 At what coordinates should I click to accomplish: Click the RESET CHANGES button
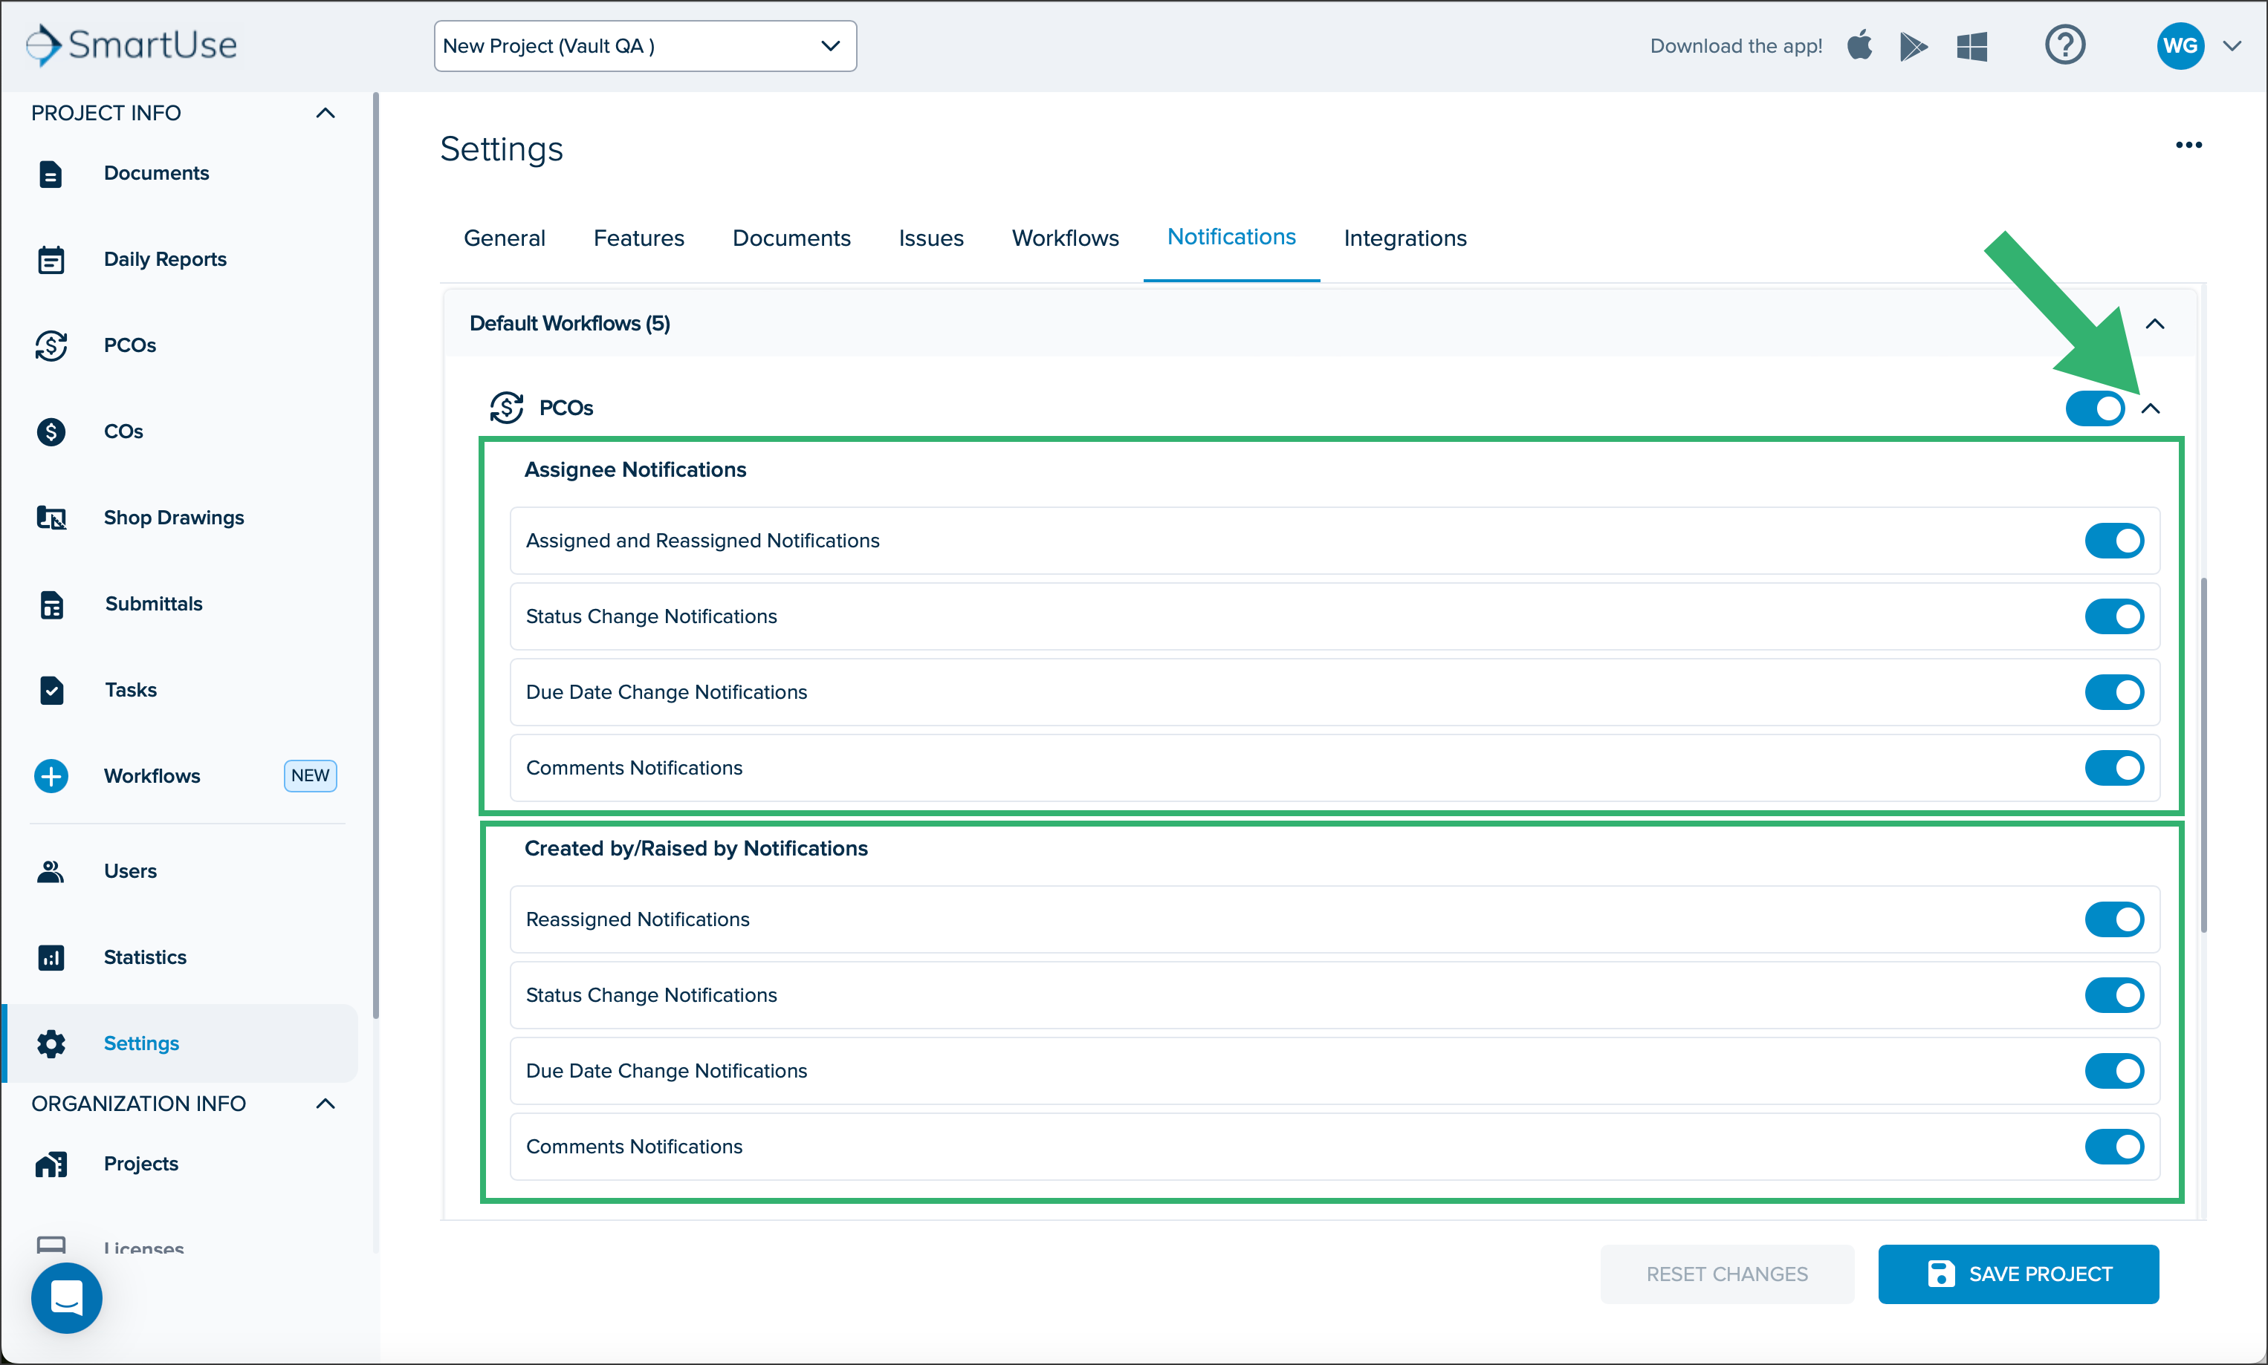1727,1274
